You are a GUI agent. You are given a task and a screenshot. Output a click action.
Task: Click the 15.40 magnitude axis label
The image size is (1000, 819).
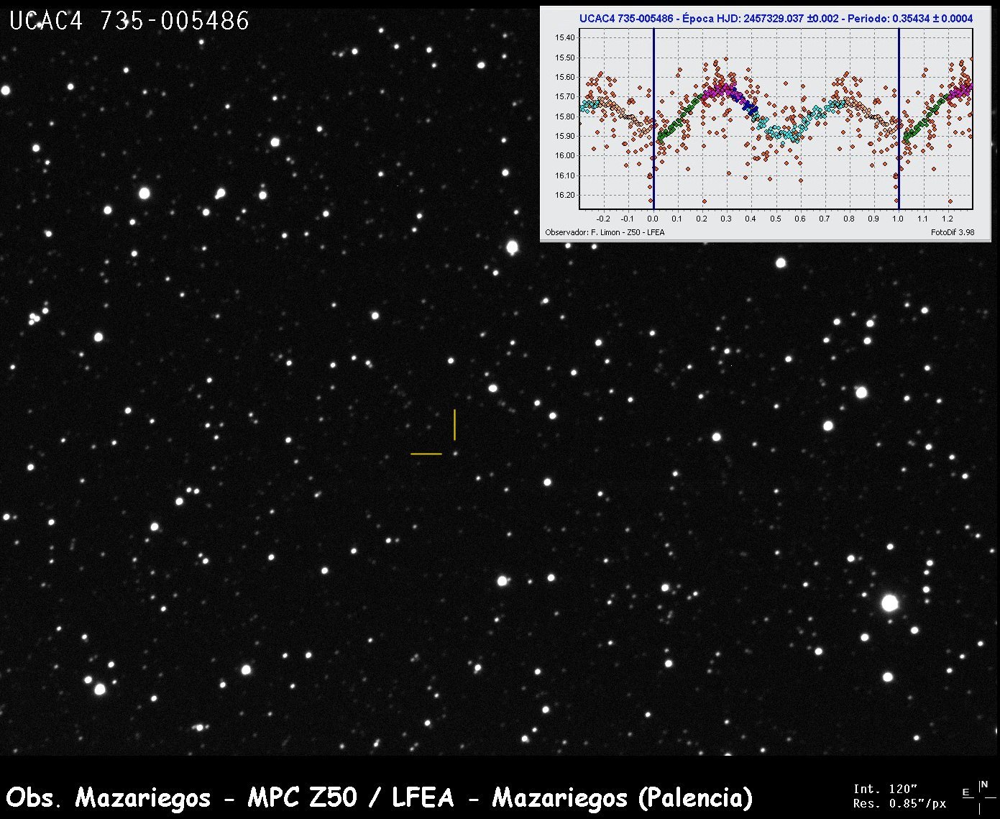[565, 37]
